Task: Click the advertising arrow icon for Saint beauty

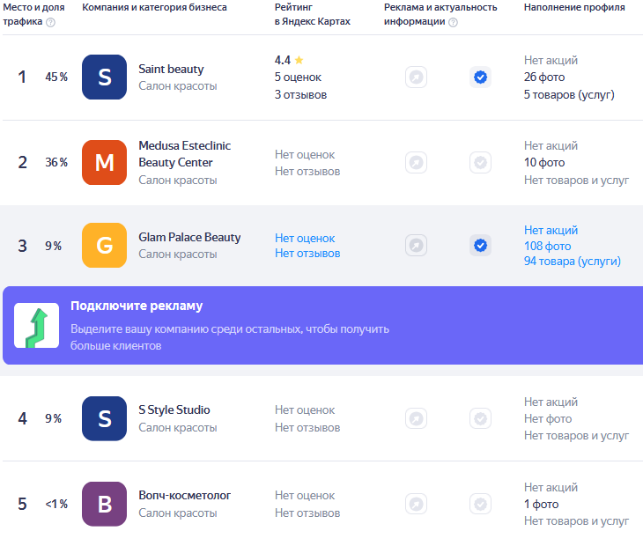Action: pyautogui.click(x=417, y=77)
